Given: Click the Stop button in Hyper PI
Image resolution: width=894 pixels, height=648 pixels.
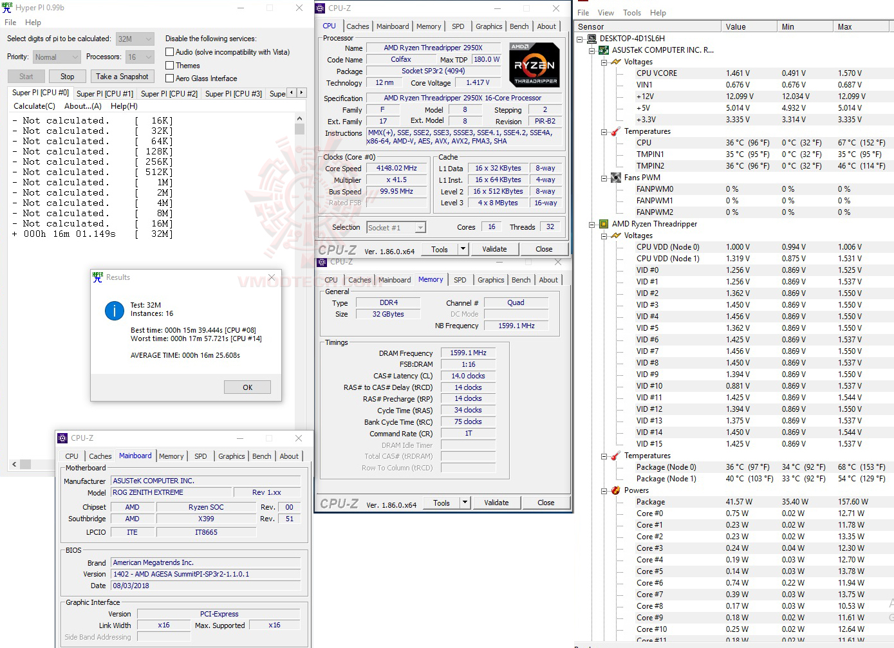Looking at the screenshot, I should coord(68,77).
